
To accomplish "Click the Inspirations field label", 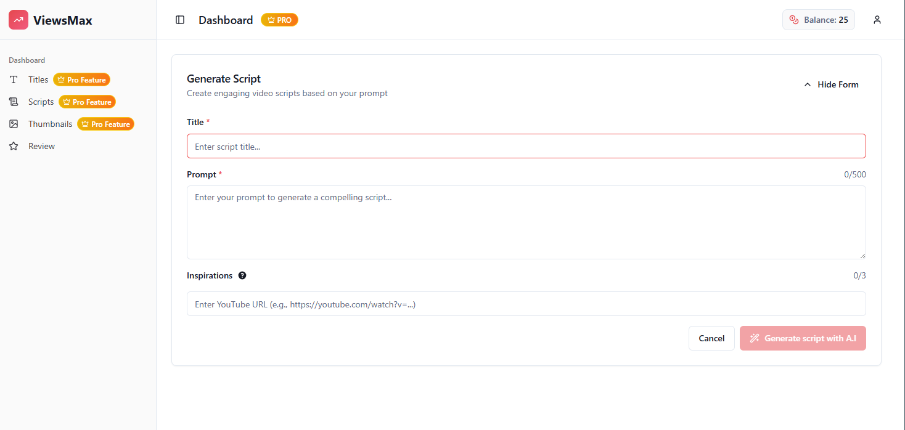I will point(210,275).
